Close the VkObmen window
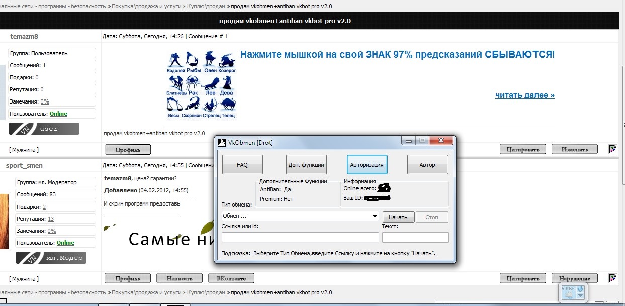The height and width of the screenshot is (306, 625). [440, 140]
